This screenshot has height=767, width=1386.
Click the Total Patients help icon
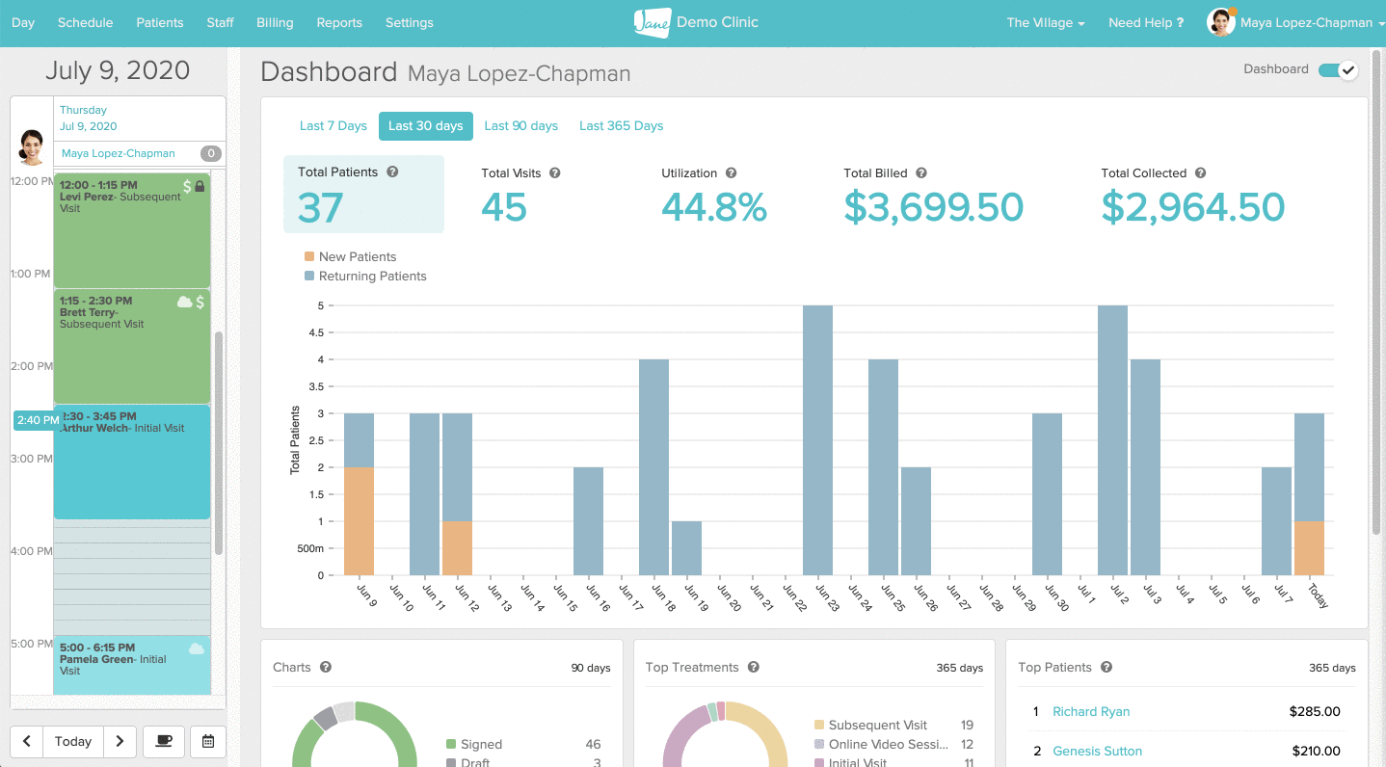click(x=392, y=172)
